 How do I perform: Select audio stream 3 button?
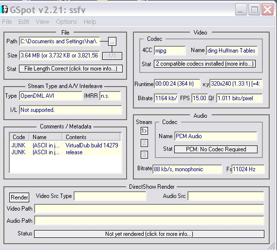(144, 155)
